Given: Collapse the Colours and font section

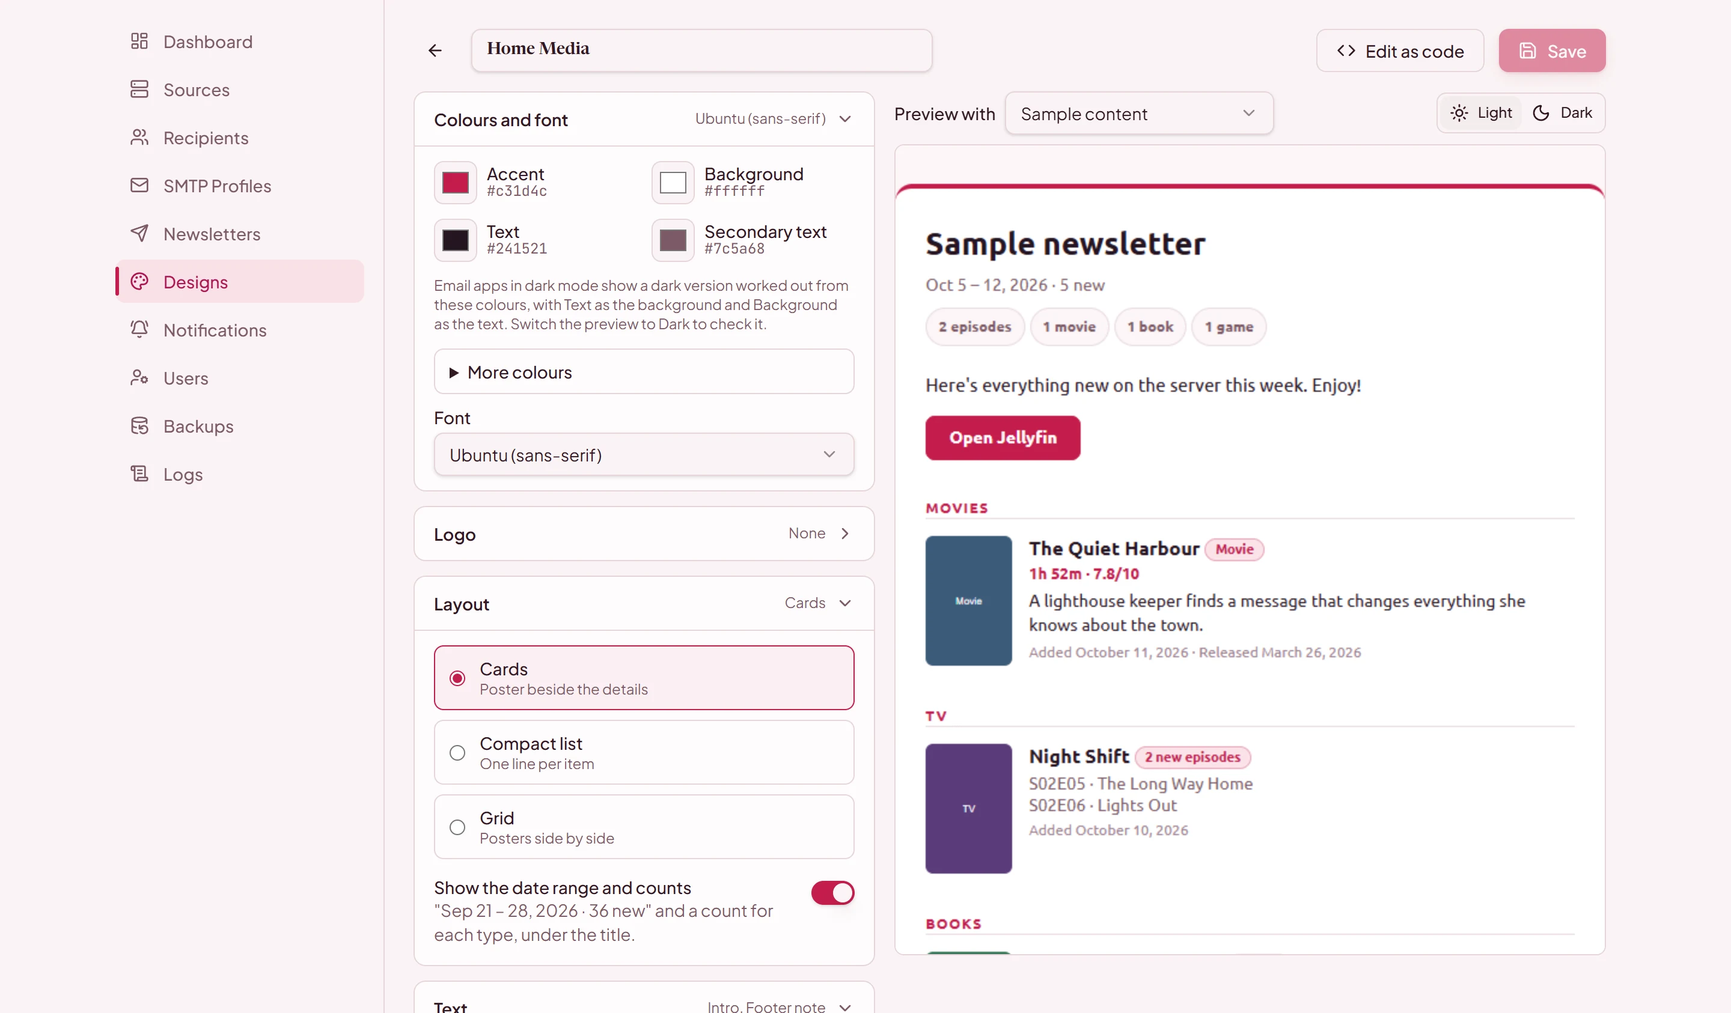Looking at the screenshot, I should click(644, 120).
